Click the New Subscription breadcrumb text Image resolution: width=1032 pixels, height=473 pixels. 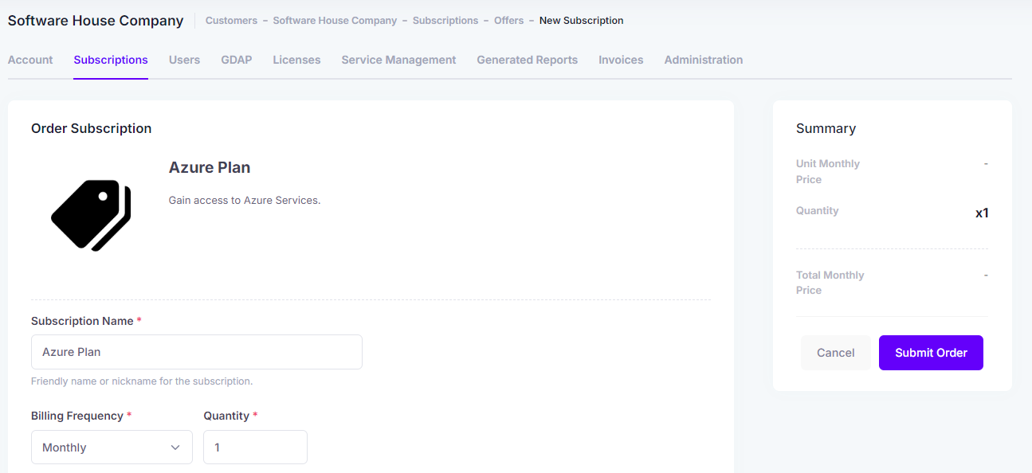[582, 21]
